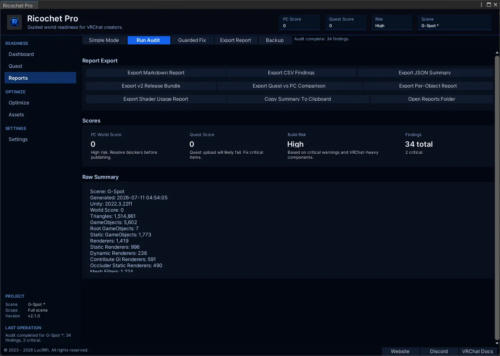Click the 'Renderers: 1,419' line
The image size is (500, 356).
click(x=109, y=241)
